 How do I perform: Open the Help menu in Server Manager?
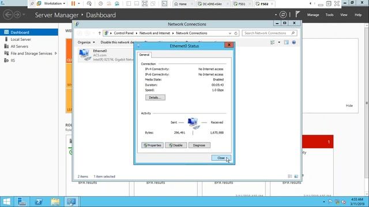coord(358,15)
